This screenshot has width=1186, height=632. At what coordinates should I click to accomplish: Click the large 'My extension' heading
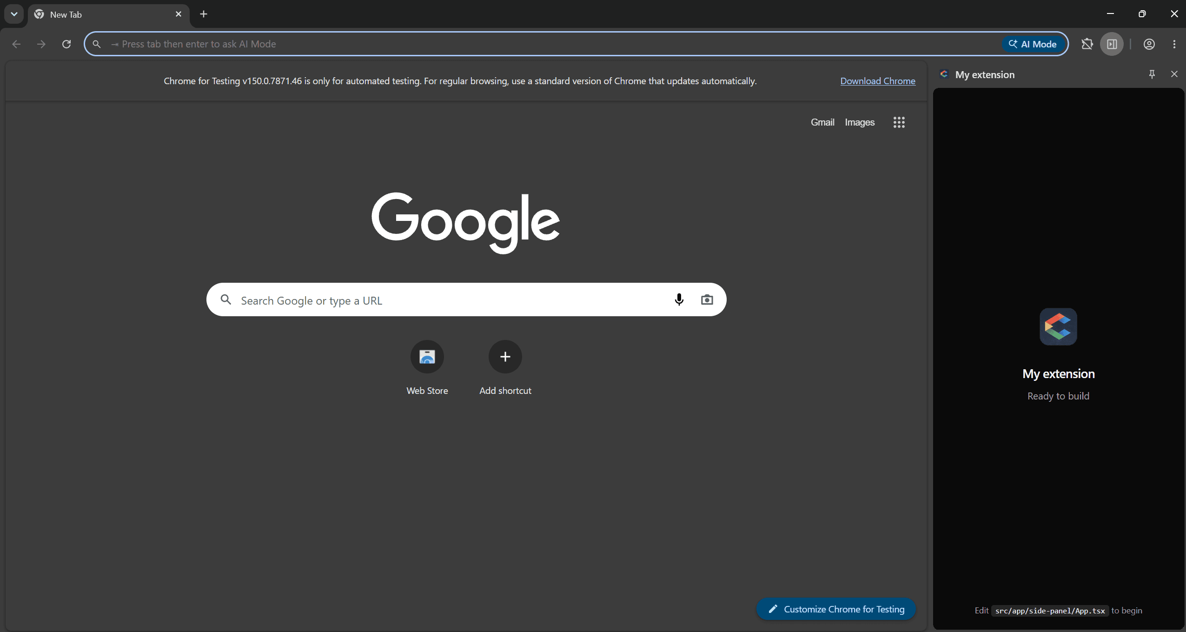coord(1058,374)
